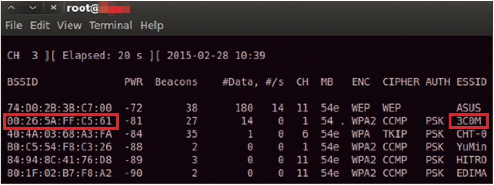This screenshot has height=185, width=494.
Task: Open the Edit menu
Action: [40, 26]
